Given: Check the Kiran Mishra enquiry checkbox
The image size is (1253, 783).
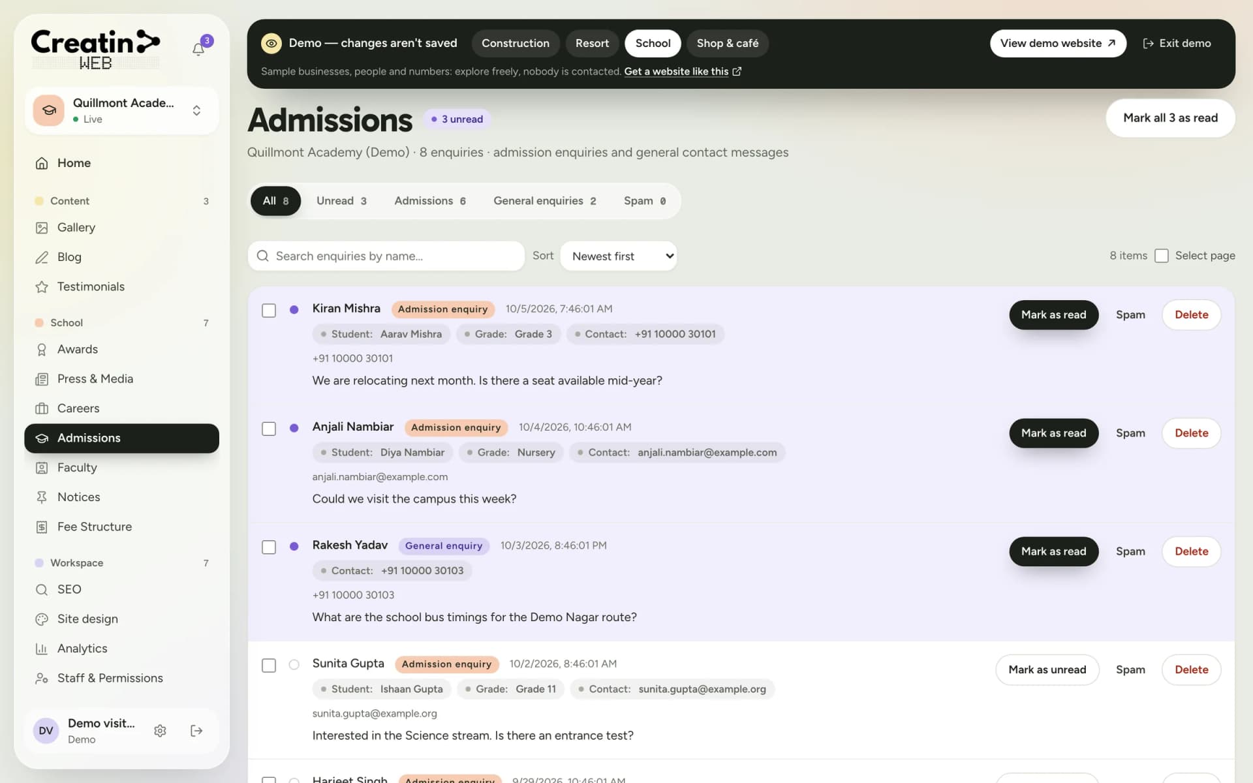Looking at the screenshot, I should [269, 311].
